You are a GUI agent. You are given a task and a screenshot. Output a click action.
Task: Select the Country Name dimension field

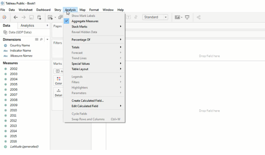coord(20,45)
